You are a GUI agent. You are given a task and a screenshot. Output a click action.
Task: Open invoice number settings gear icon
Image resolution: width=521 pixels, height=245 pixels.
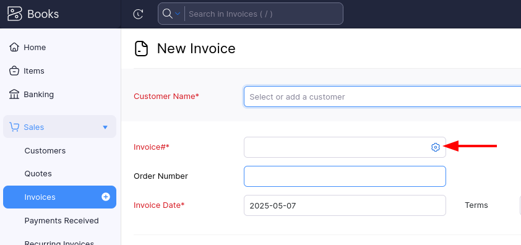(x=435, y=147)
